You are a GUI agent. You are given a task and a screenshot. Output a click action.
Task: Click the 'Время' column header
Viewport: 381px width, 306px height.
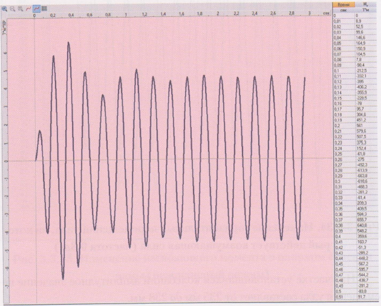coord(344,5)
